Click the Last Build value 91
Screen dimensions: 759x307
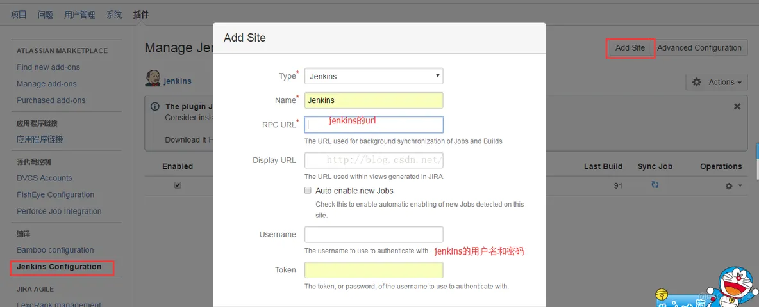pos(618,185)
